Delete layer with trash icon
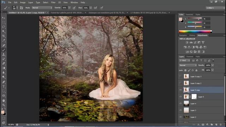This screenshot has height=127, width=226. [x=220, y=125]
